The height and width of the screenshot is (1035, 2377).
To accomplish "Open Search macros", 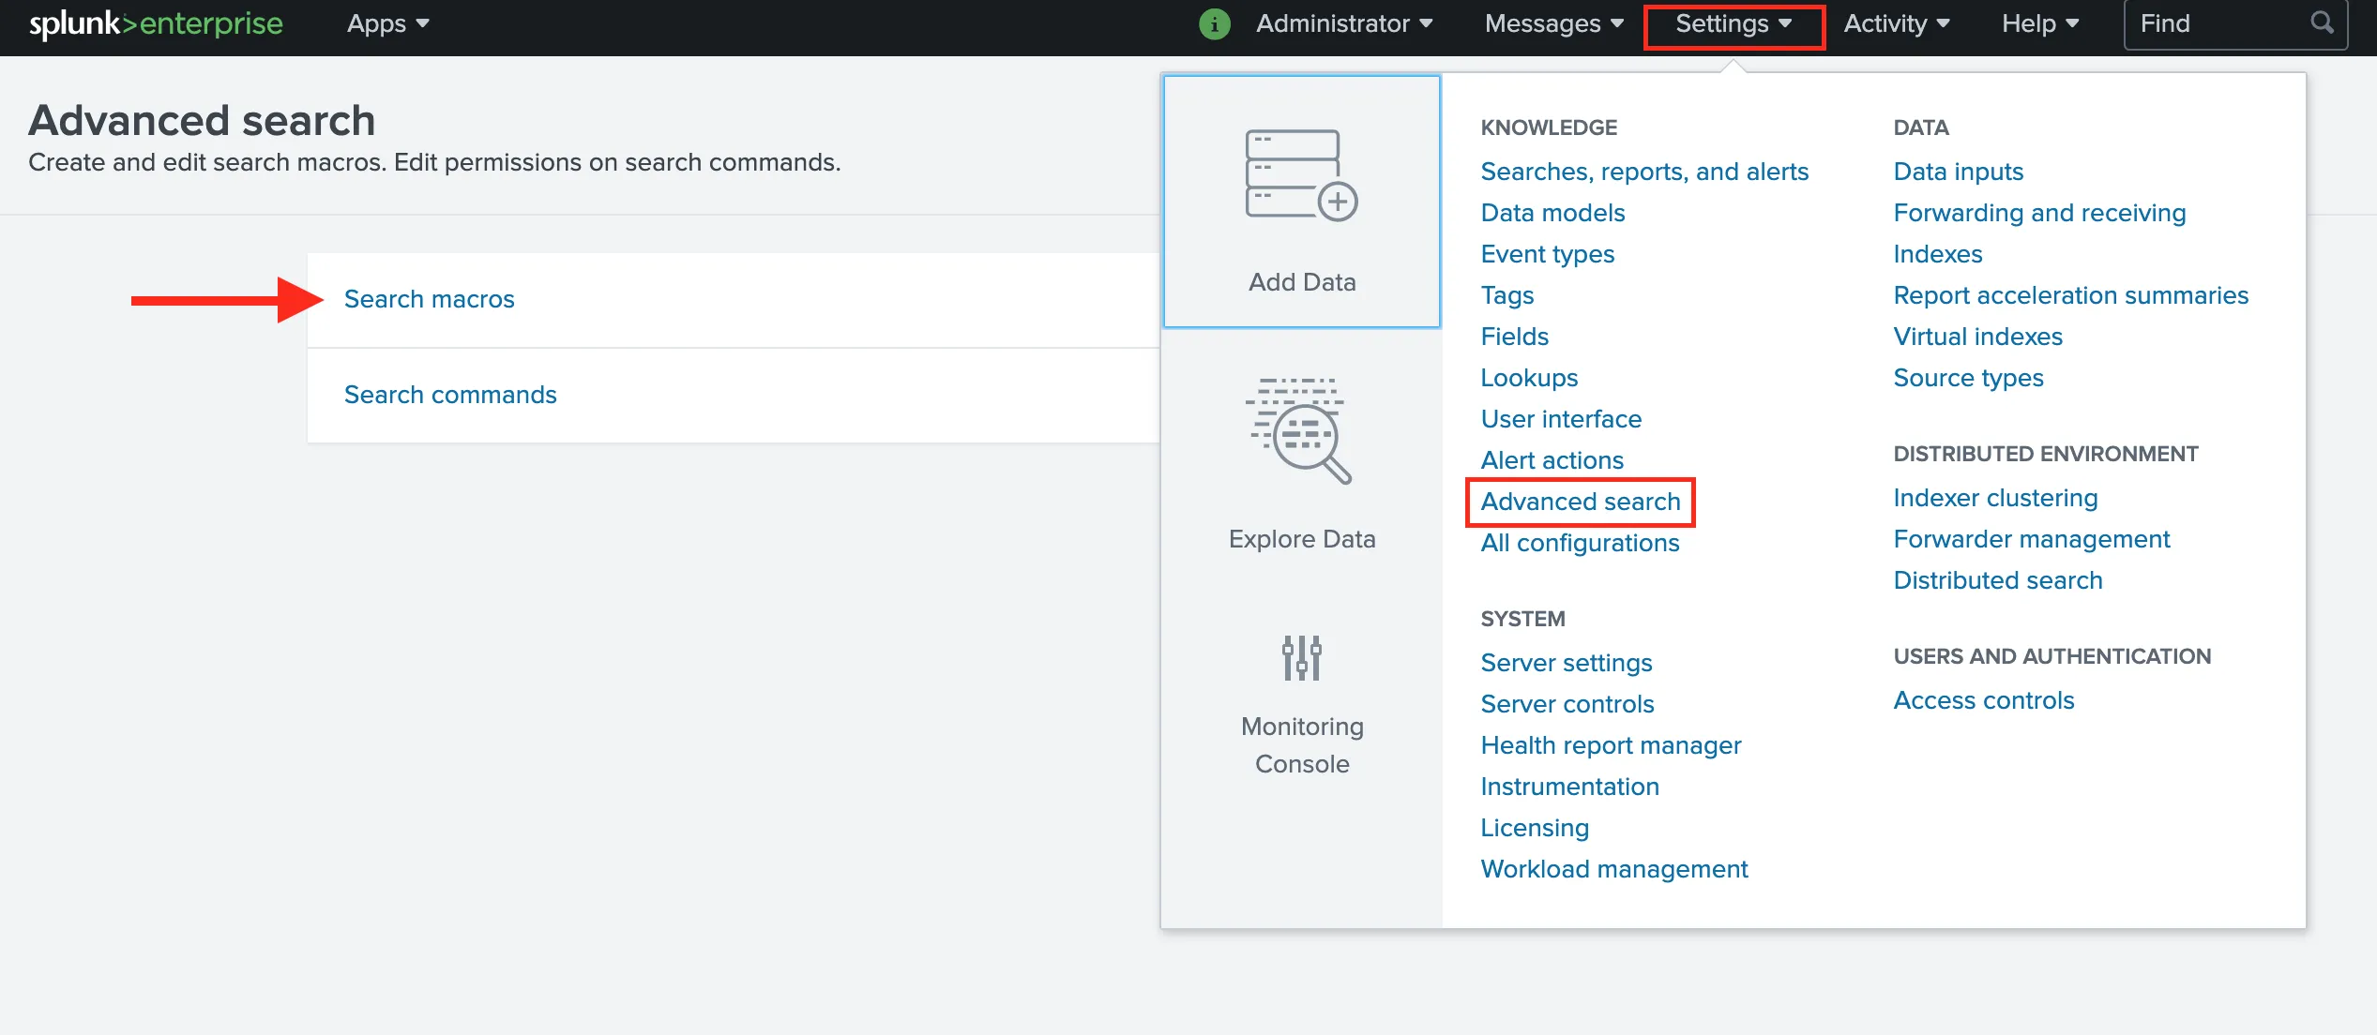I will coord(430,298).
